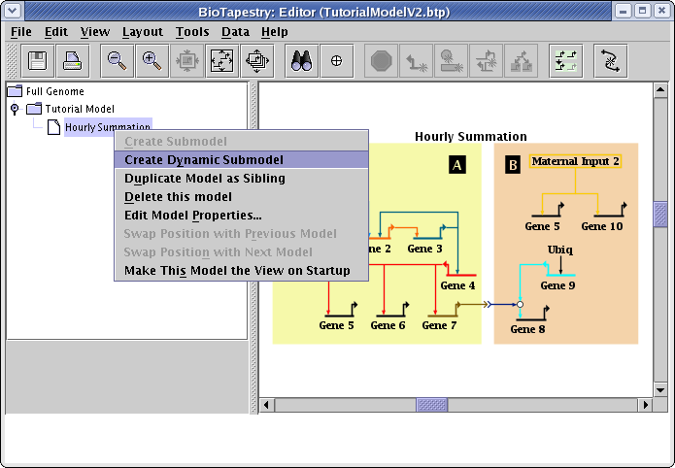Viewport: 675px width, 468px height.
Task: Click Make This Model the View on Startup
Action: pyautogui.click(x=237, y=270)
